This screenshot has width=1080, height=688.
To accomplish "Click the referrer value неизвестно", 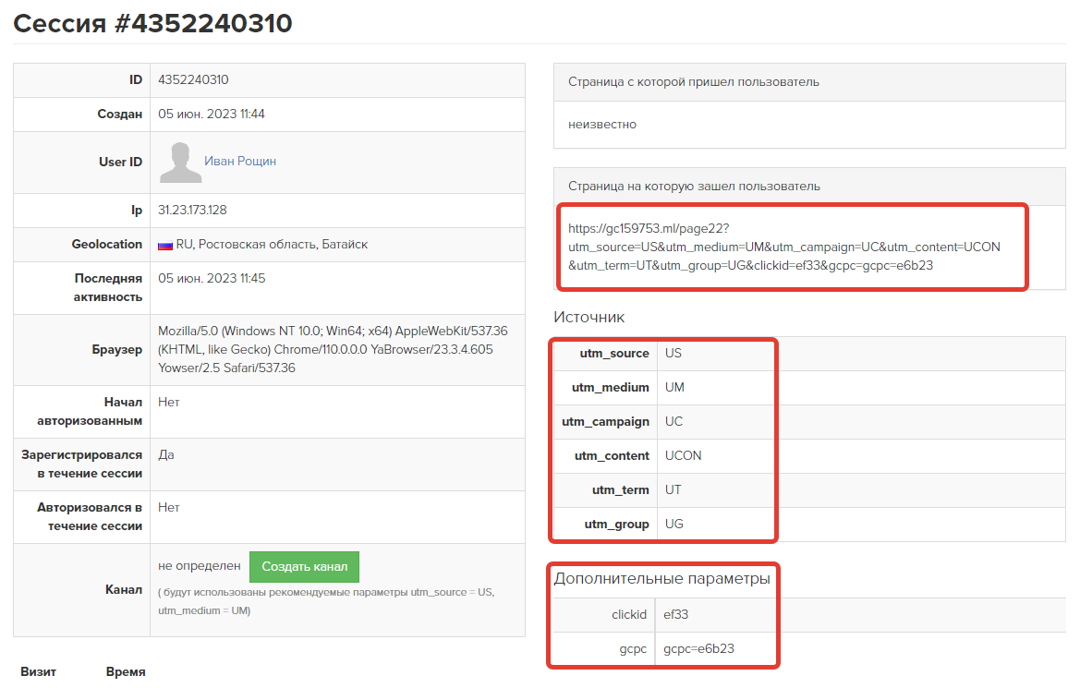I will click(601, 125).
